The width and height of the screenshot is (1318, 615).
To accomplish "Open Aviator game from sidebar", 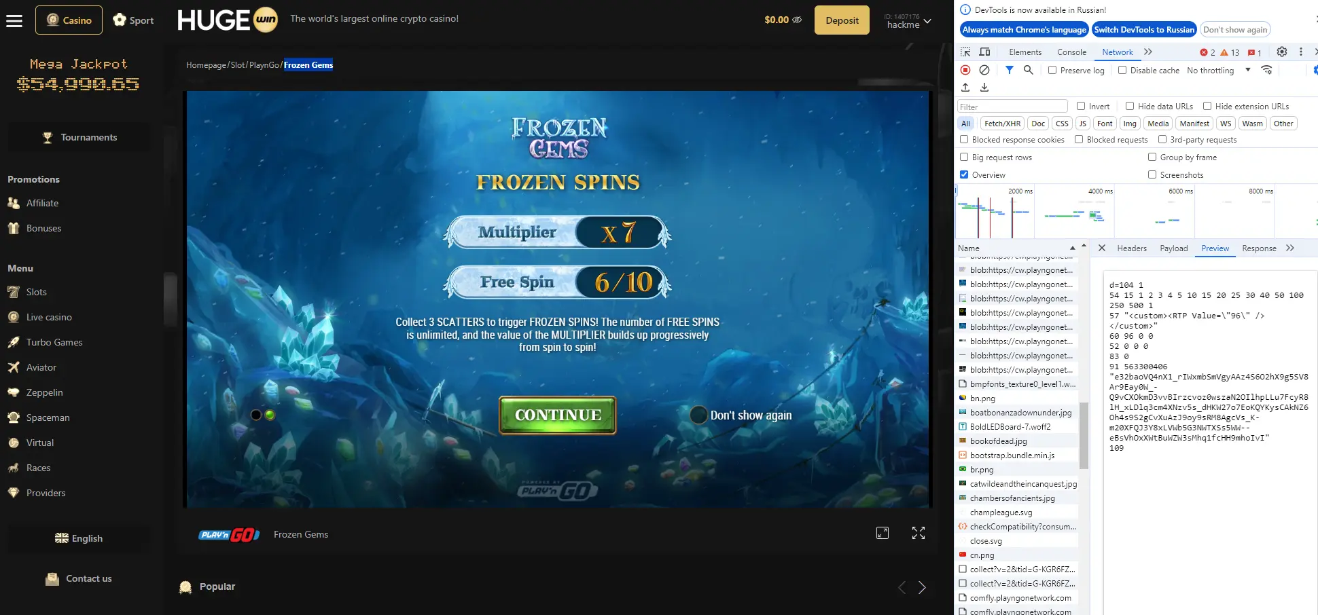I will click(41, 367).
